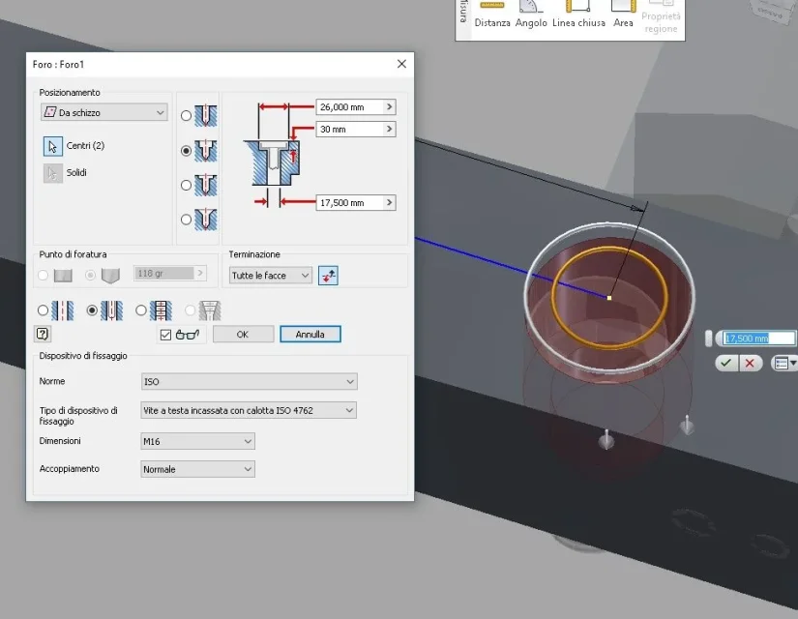This screenshot has height=619, width=798.
Task: Select the tapped hole thread option
Action: pyautogui.click(x=141, y=310)
